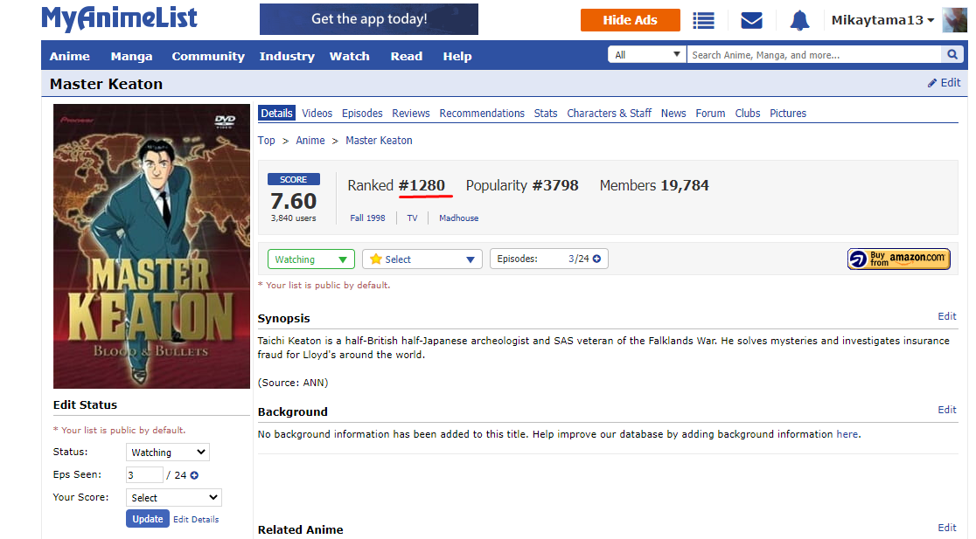This screenshot has width=976, height=539.
Task: Increment Eps Seen plus icon in Edit Status
Action: (x=194, y=475)
